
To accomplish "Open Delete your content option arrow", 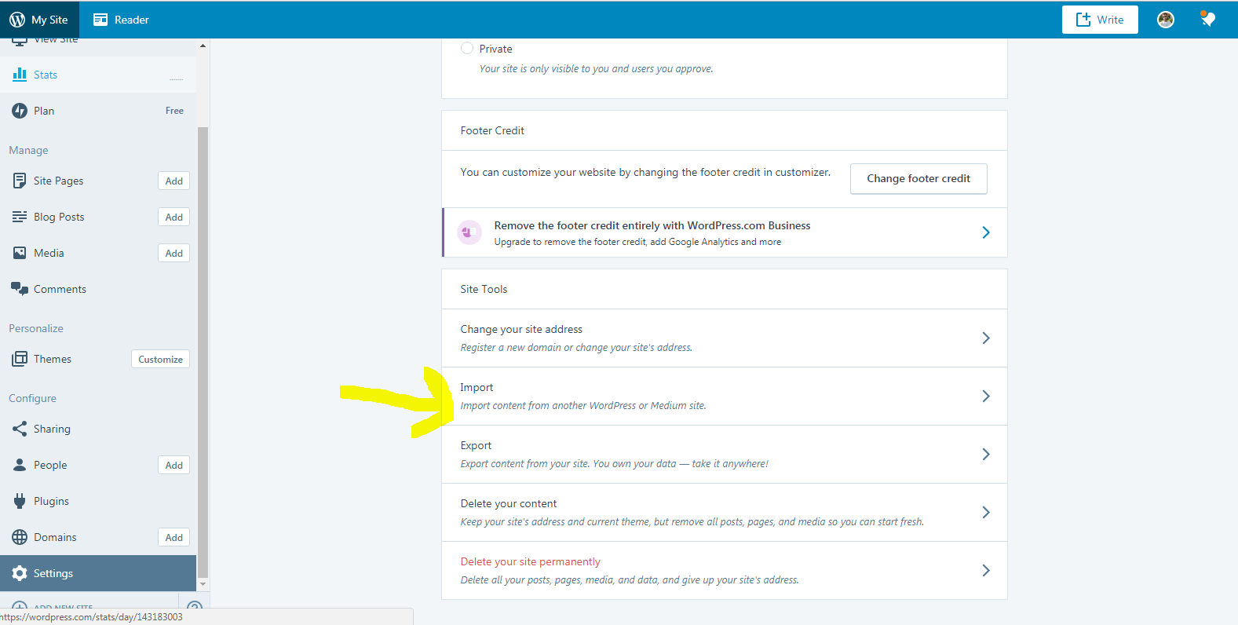I will point(986,513).
